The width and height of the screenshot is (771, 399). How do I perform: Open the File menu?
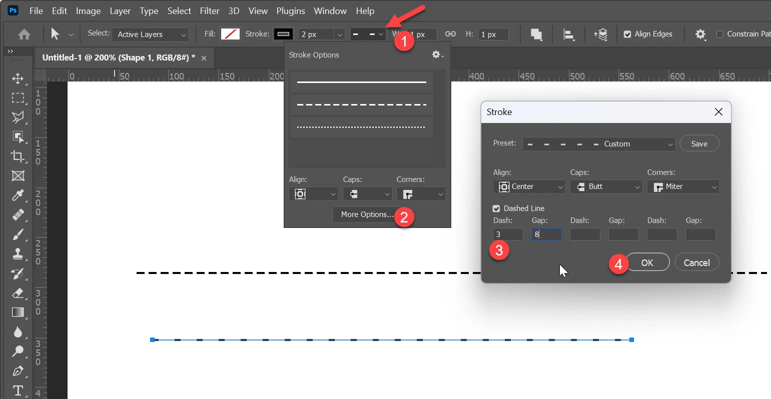tap(36, 10)
